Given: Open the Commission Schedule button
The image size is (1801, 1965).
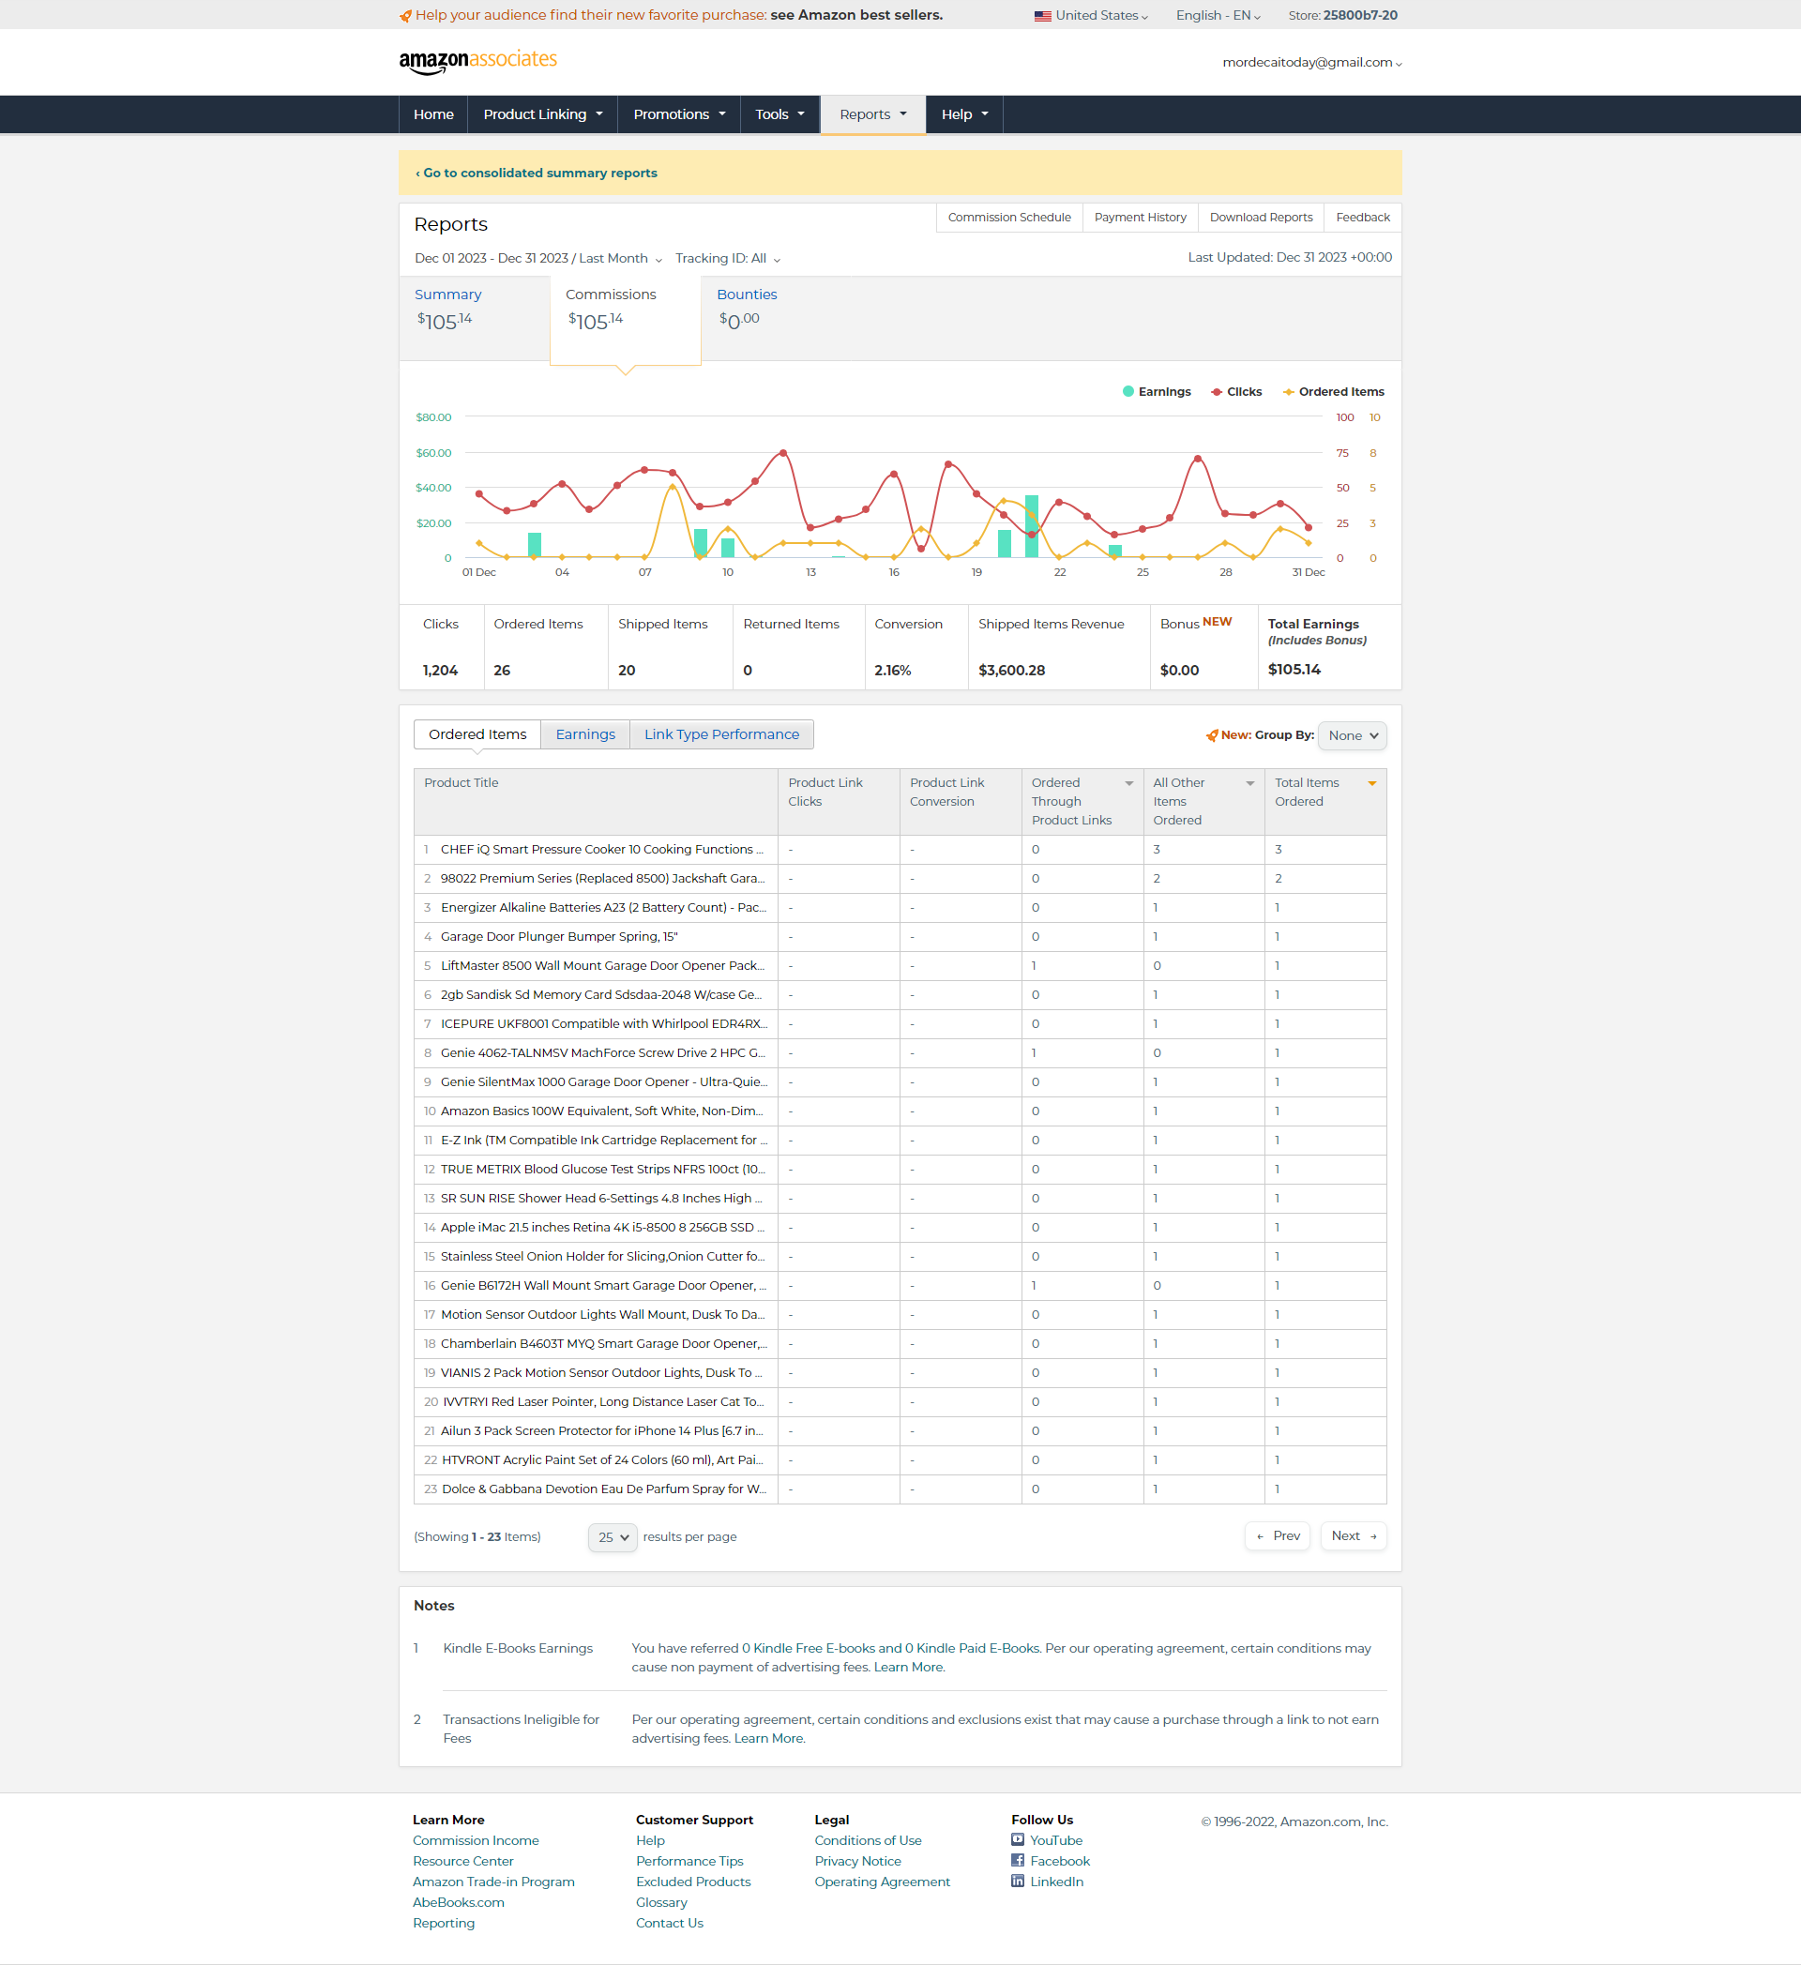Looking at the screenshot, I should coord(1008,218).
